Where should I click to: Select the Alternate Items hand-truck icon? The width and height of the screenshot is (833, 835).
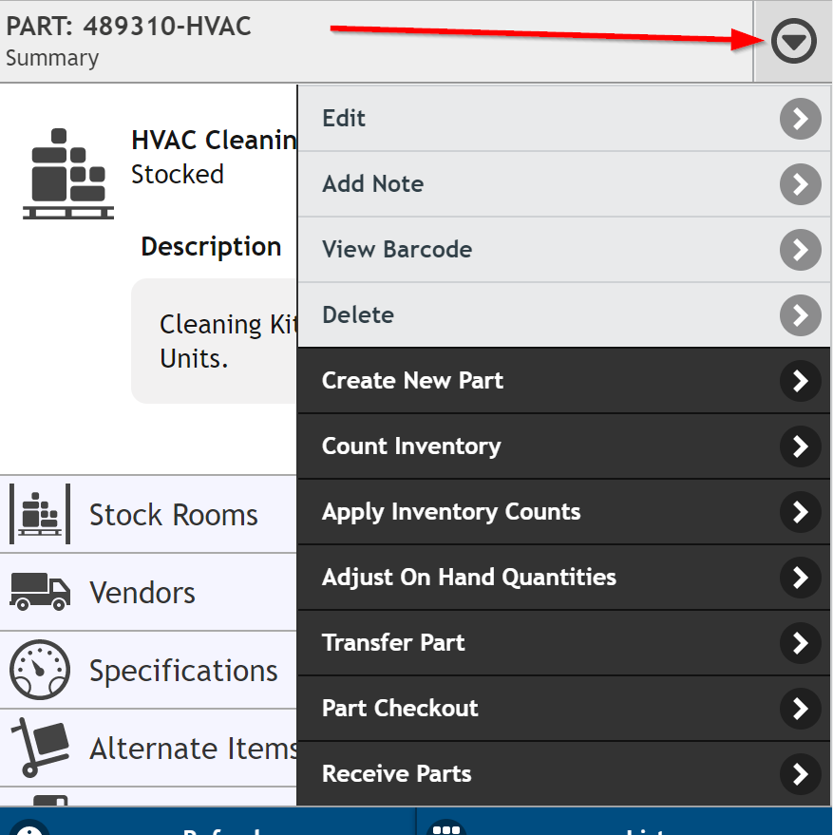click(x=40, y=748)
